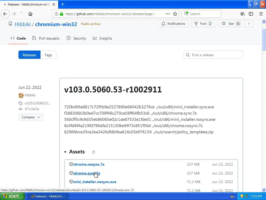The width and height of the screenshot is (266, 200).
Task: Click the keyboard icon in taskbar
Action: pos(232,196)
